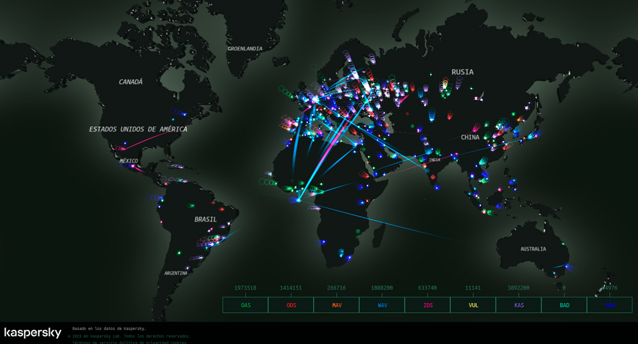Click Australia on the map
The width and height of the screenshot is (638, 344).
click(533, 249)
